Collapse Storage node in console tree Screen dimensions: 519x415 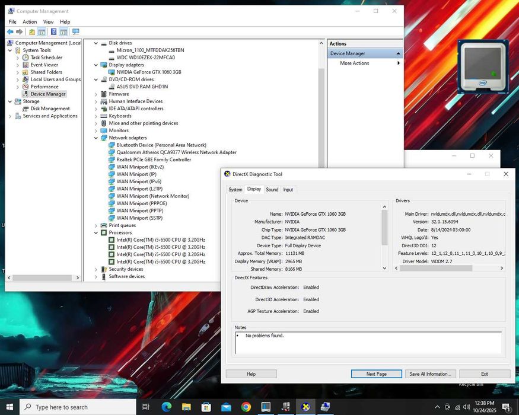(10, 101)
